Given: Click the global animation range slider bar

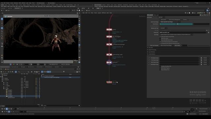Looking at the screenshot, I should 105,112.
